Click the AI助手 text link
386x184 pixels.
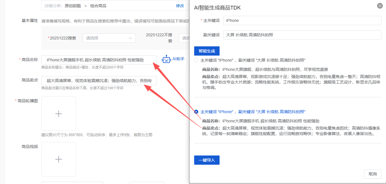[x=179, y=59]
